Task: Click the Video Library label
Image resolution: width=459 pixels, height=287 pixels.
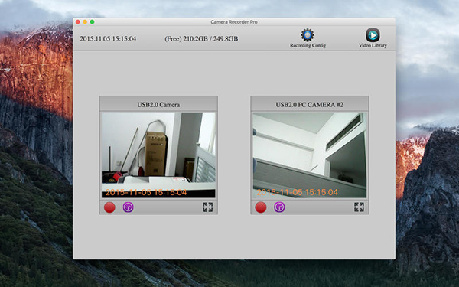Action: (373, 45)
